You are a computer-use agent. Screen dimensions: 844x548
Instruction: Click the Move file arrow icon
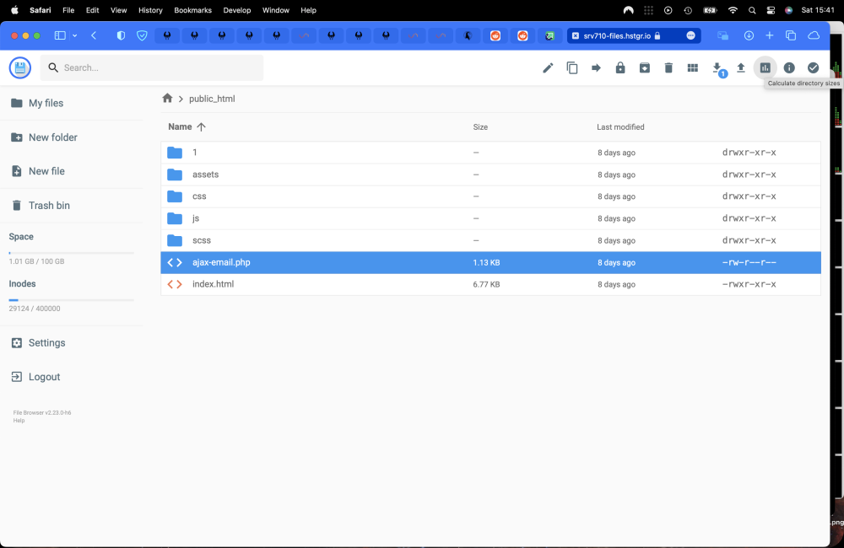pos(596,67)
